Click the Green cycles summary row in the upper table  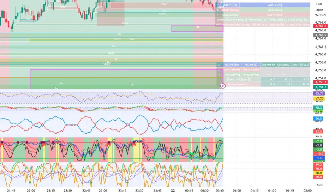(263, 20)
